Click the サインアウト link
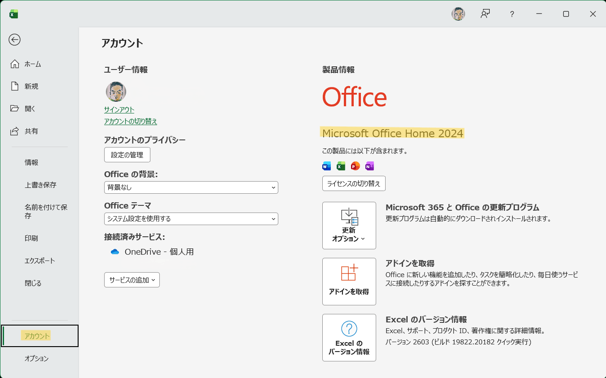Image resolution: width=606 pixels, height=378 pixels. coord(119,110)
